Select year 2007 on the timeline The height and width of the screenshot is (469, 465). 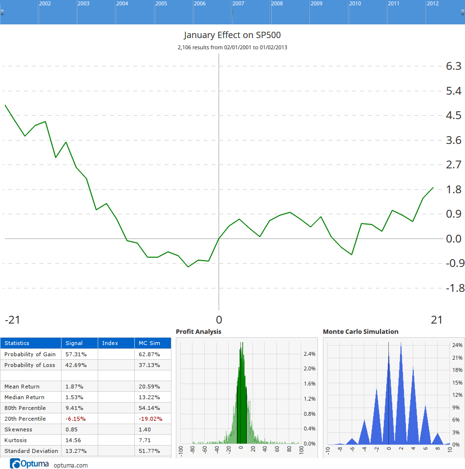point(238,3)
